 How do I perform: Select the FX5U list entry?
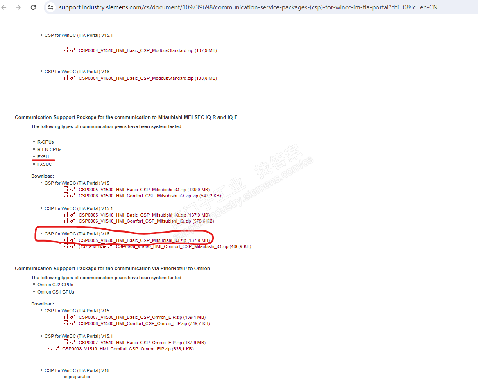tap(43, 157)
